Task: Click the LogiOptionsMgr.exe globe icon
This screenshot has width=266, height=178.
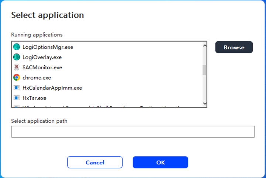Action: pos(16,47)
